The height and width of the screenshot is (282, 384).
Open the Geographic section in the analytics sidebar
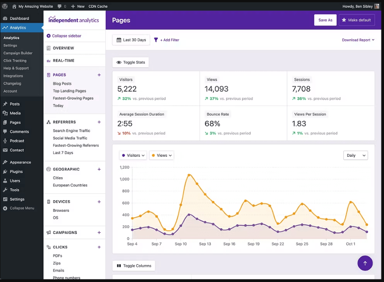point(67,169)
